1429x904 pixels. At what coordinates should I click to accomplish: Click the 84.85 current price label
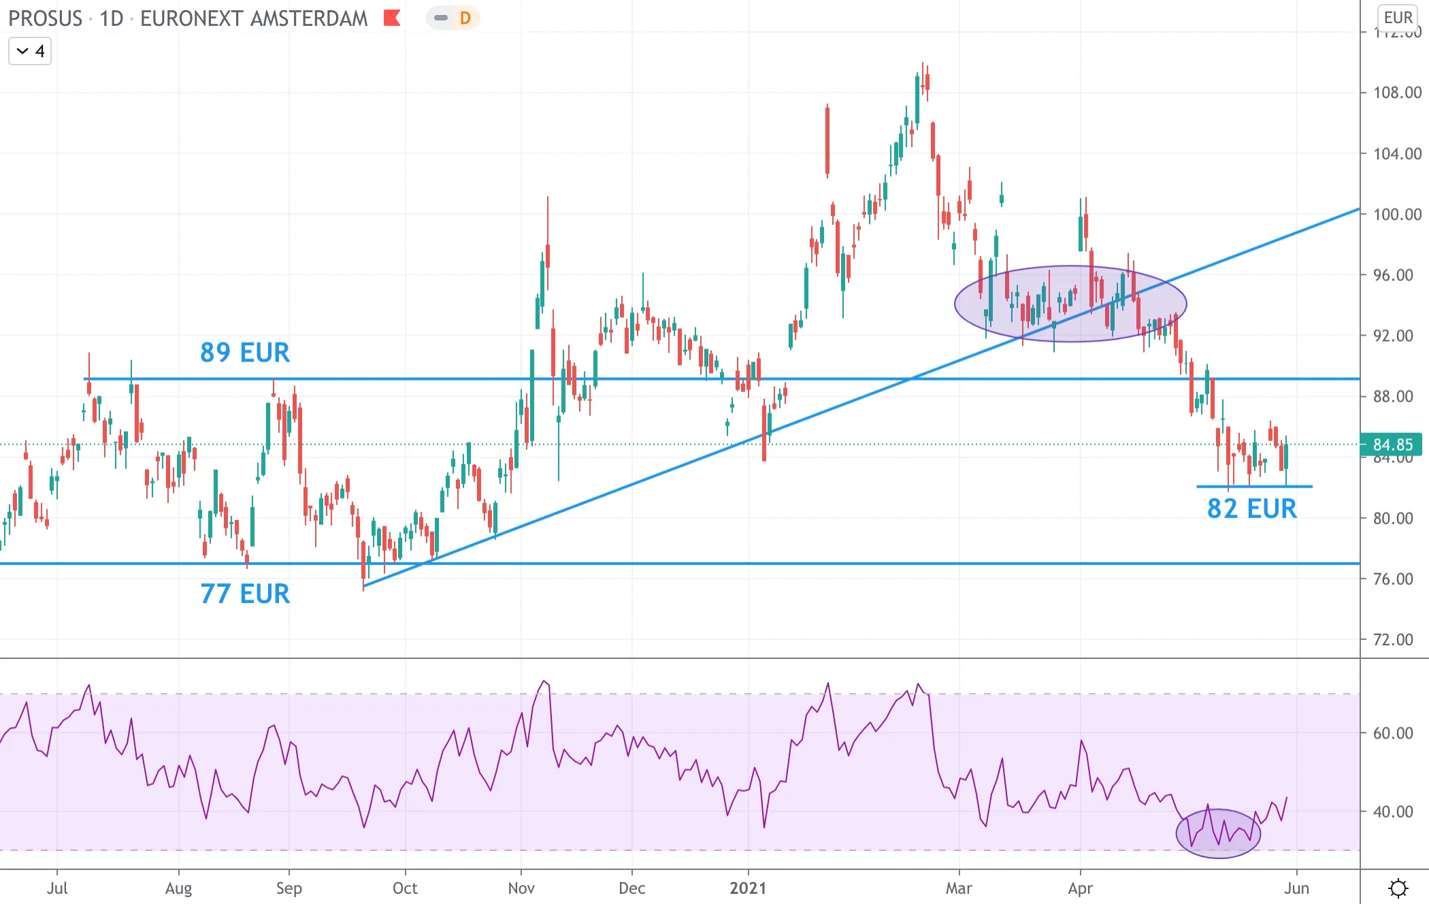(x=1392, y=445)
